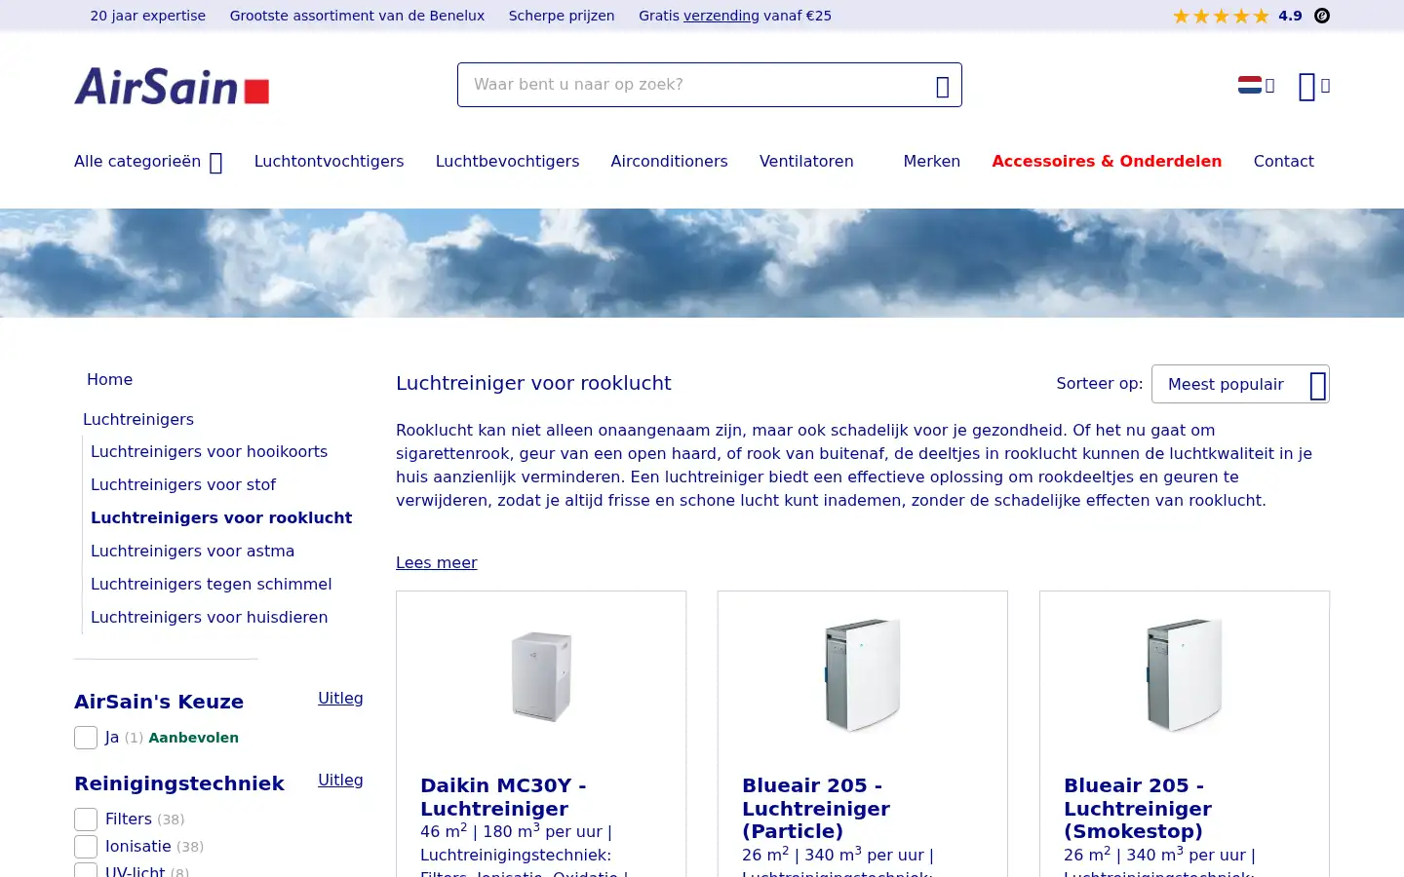1404x877 pixels.
Task: Open the Dutch flag language selector
Action: [x=1256, y=86]
